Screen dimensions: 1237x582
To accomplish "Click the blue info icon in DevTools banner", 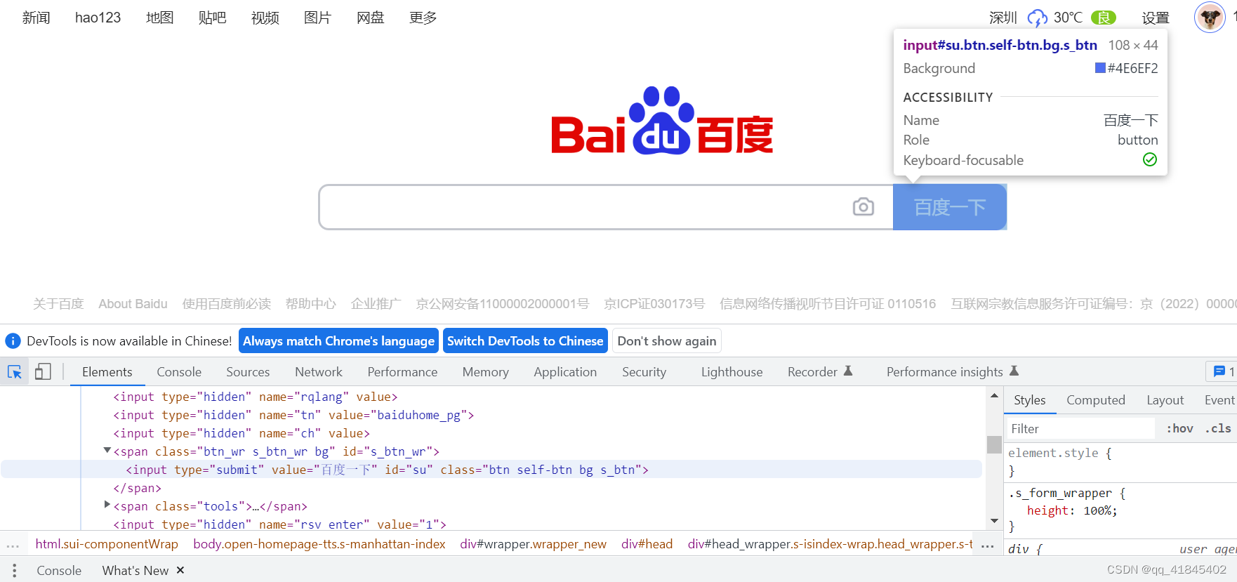I will click(13, 341).
